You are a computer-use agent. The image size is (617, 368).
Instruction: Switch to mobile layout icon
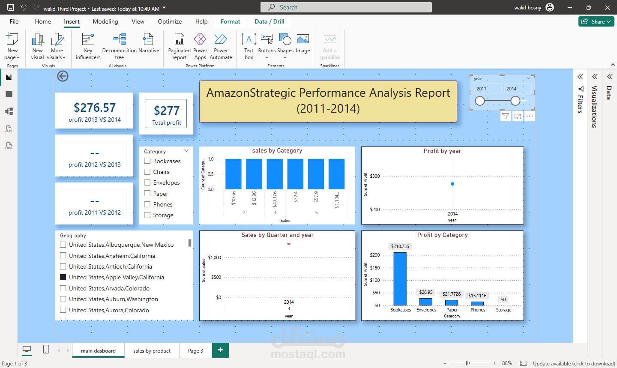(46, 350)
